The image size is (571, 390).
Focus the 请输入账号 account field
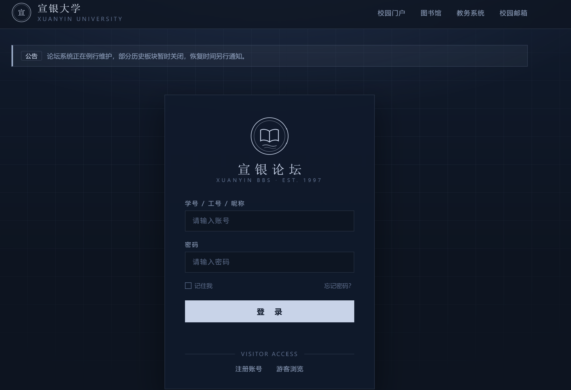coord(269,221)
